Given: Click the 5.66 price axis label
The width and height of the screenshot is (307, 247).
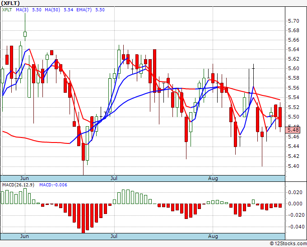Looking at the screenshot, I should 294,40.
